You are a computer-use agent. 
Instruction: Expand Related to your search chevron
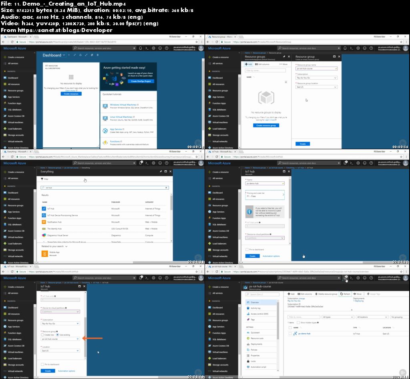[x=66, y=247]
